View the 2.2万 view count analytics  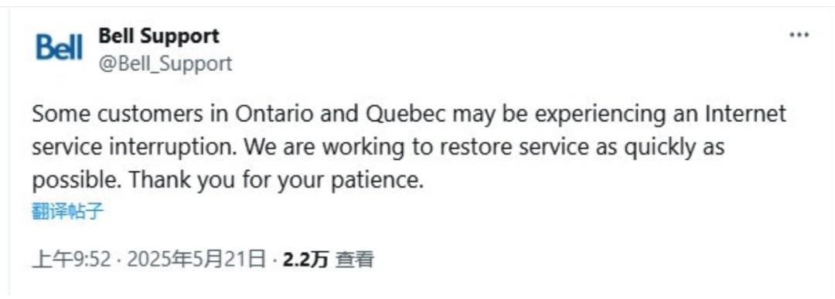[305, 260]
